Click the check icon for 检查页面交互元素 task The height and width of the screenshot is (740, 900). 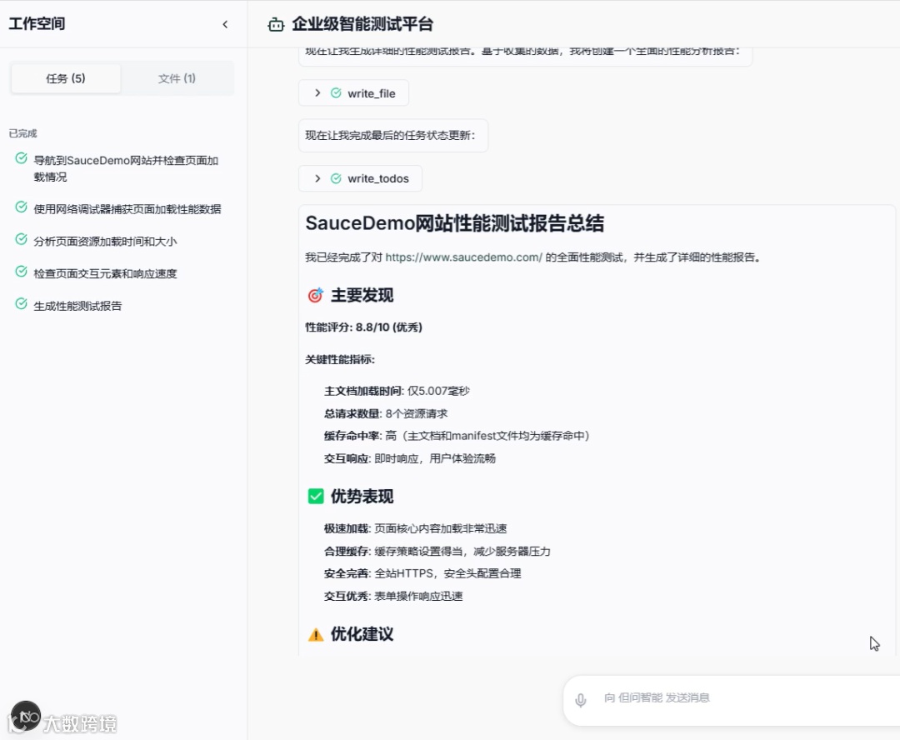click(x=21, y=271)
